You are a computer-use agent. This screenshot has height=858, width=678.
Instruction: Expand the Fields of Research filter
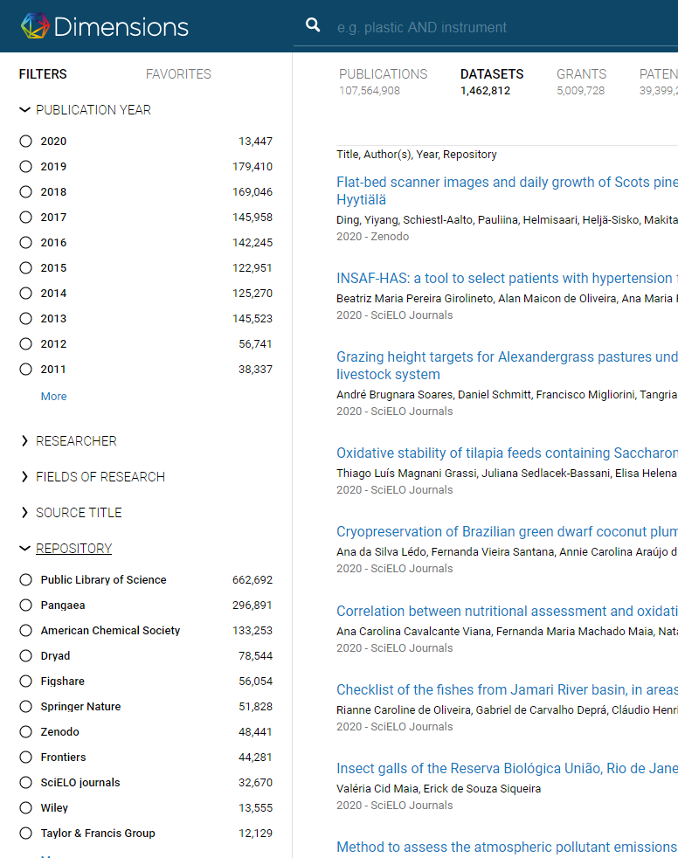(93, 477)
